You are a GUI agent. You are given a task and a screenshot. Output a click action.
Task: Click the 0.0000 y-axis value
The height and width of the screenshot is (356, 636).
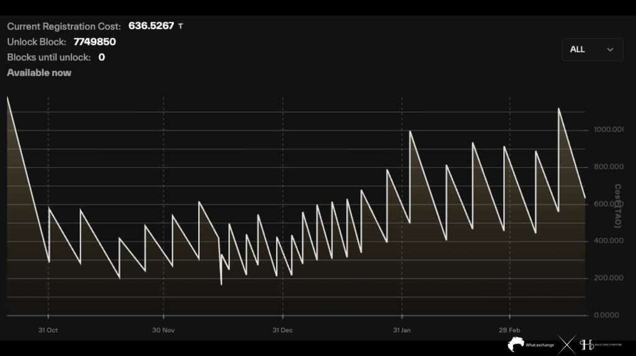pos(606,315)
